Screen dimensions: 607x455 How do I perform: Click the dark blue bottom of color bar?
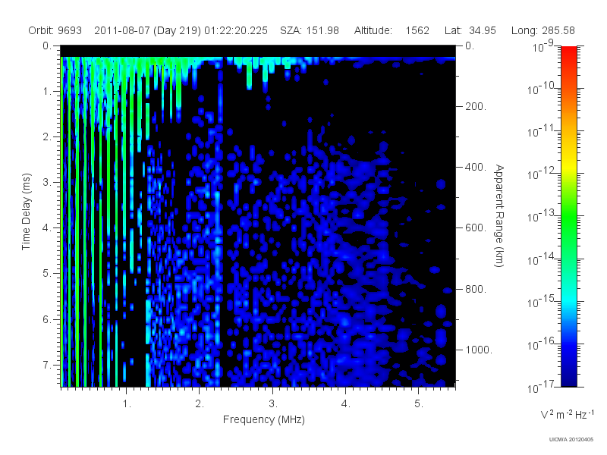(x=569, y=379)
